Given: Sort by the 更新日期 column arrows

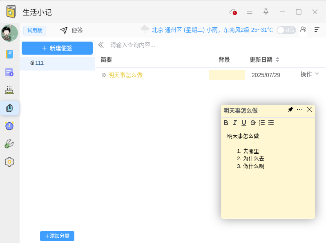Looking at the screenshot, I should [x=277, y=60].
